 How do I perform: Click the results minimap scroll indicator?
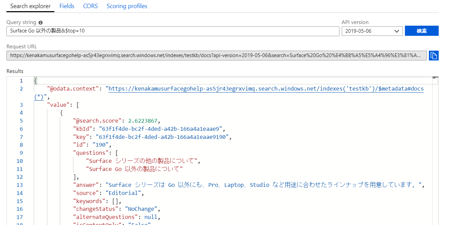click(x=435, y=78)
